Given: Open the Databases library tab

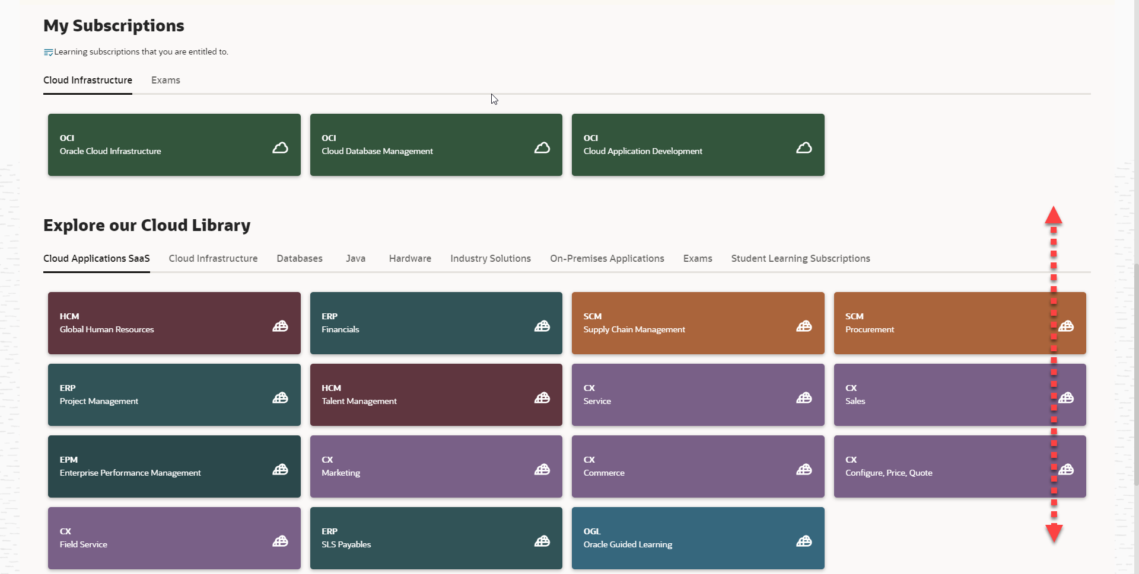Looking at the screenshot, I should coord(300,258).
